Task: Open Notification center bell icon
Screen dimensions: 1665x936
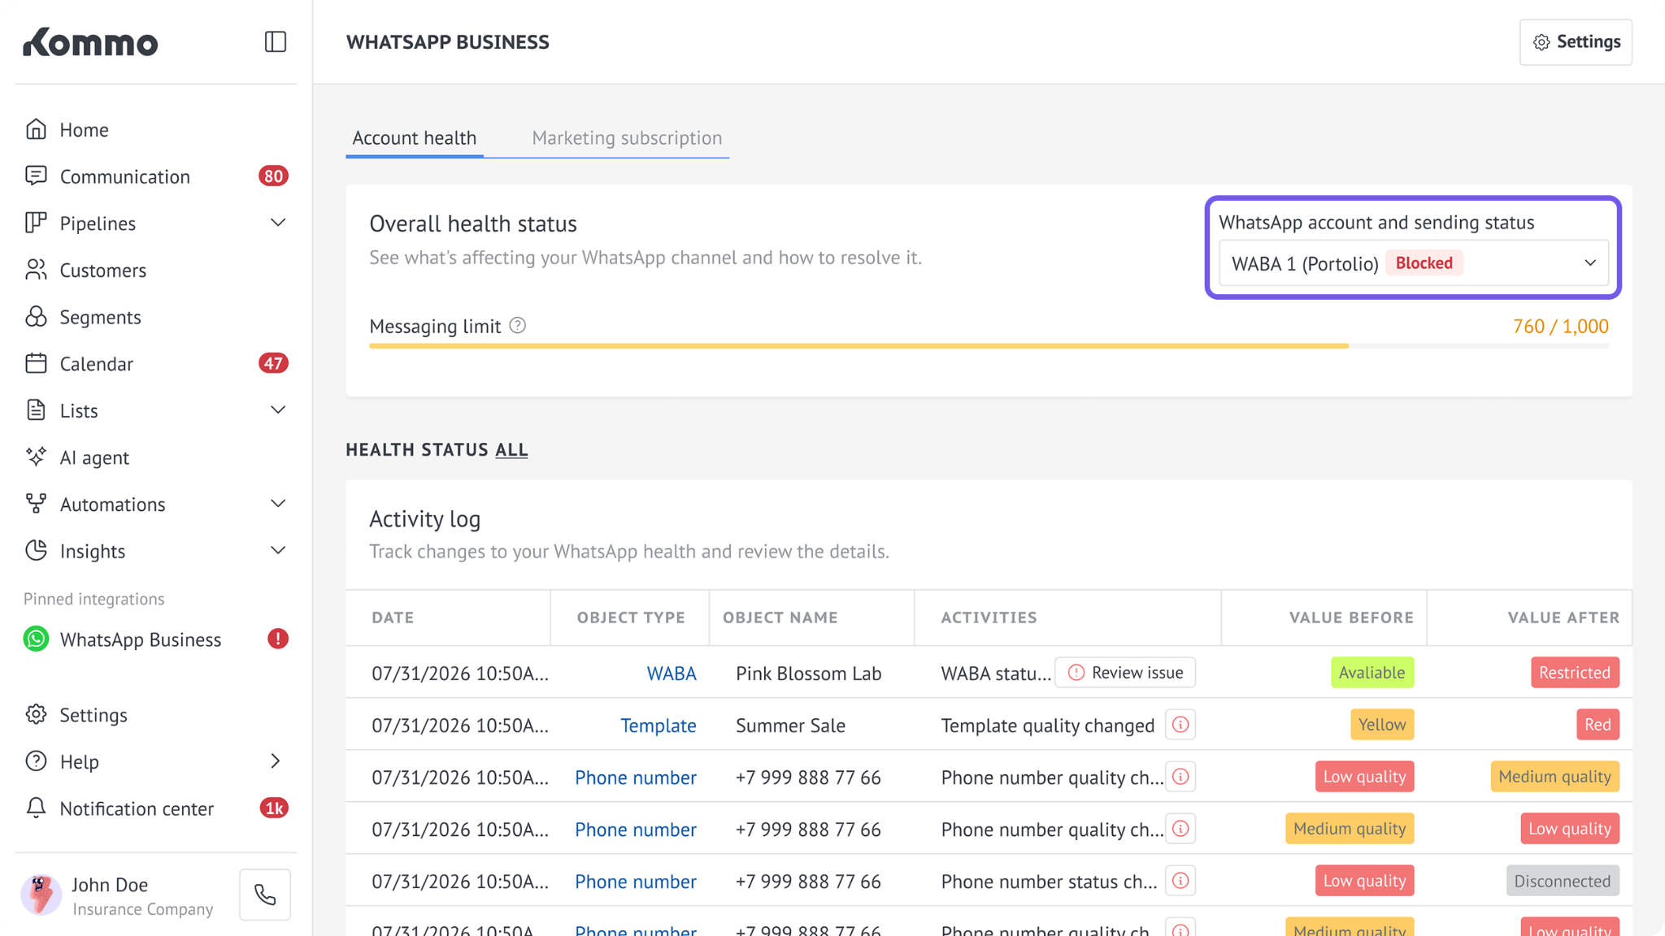Action: [36, 808]
